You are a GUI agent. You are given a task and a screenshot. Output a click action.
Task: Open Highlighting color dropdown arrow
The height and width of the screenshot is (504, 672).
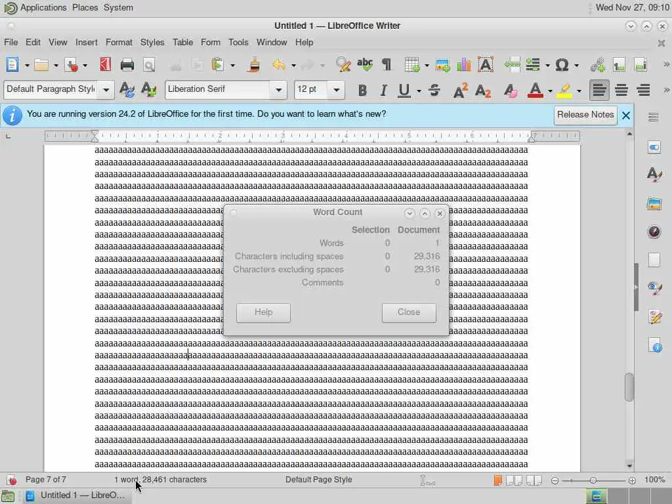click(579, 91)
